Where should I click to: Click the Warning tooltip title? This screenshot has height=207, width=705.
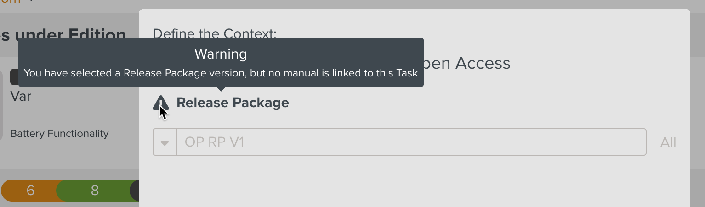221,54
